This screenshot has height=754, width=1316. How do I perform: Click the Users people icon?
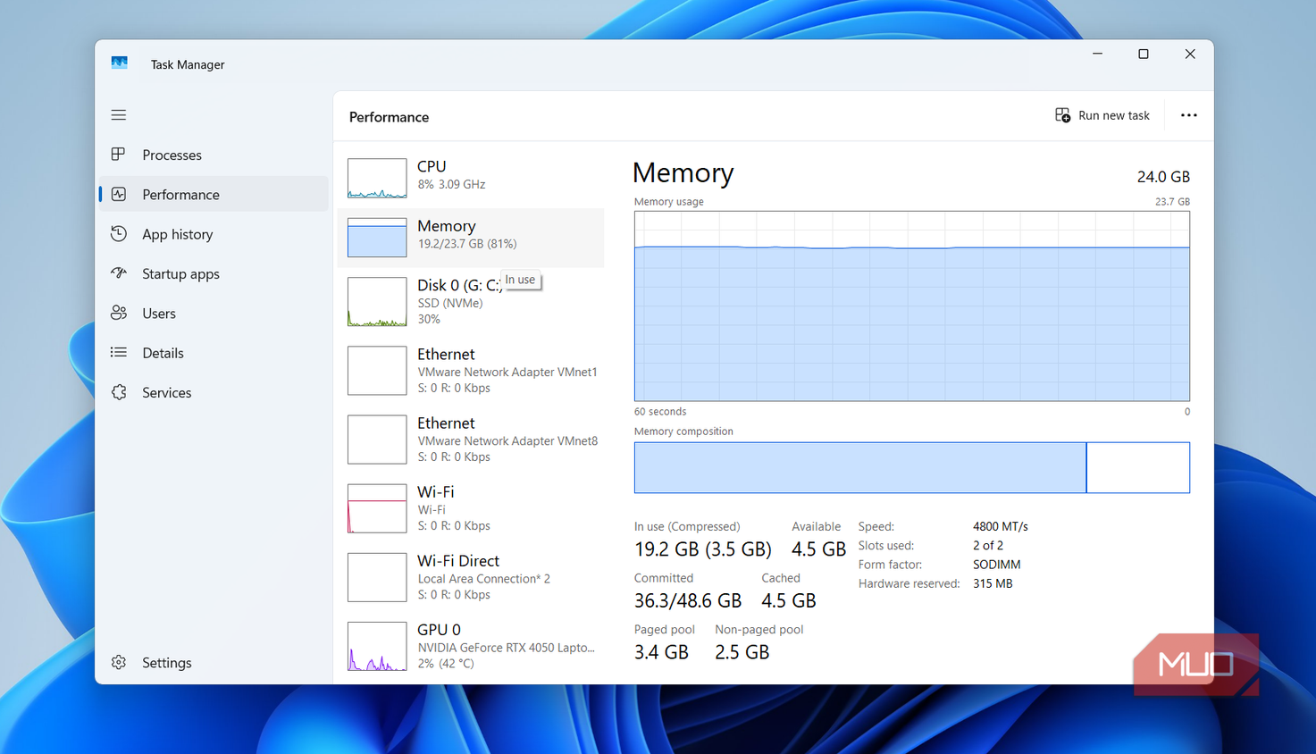point(119,313)
